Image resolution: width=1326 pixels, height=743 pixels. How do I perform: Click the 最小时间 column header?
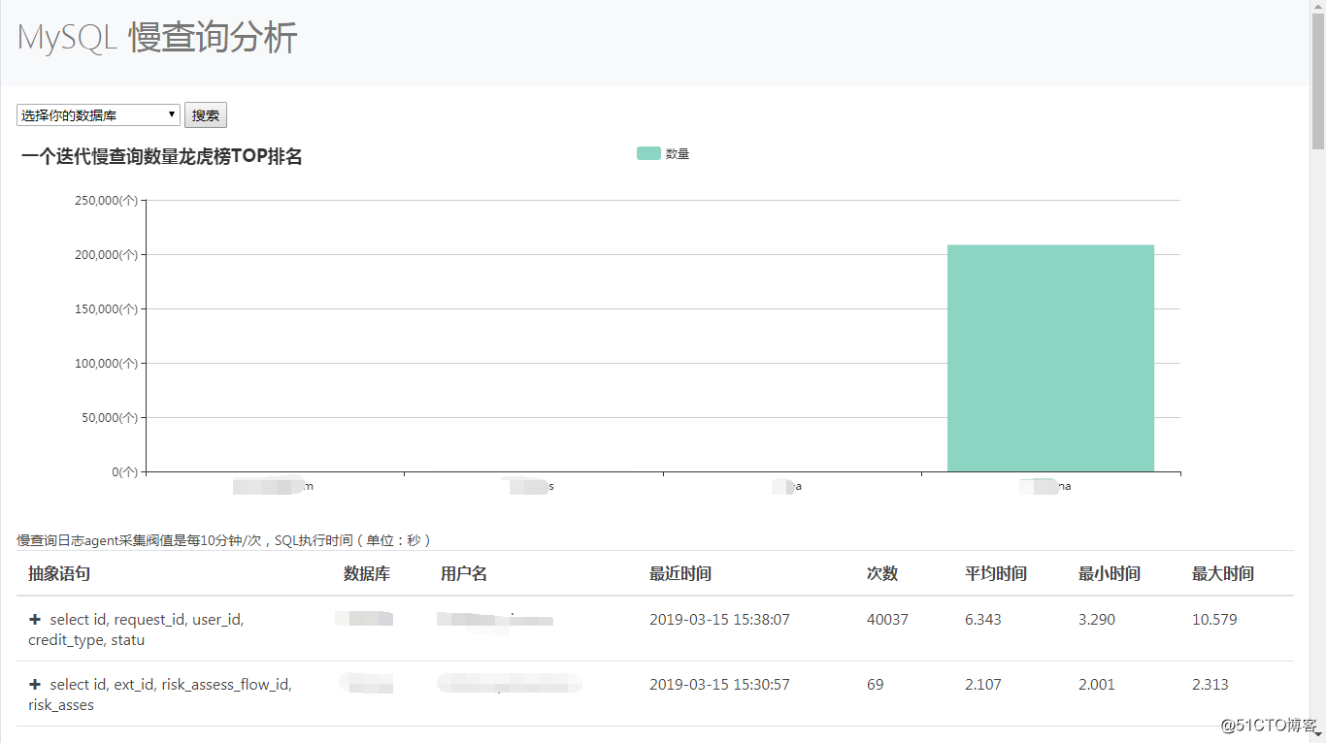[1110, 573]
